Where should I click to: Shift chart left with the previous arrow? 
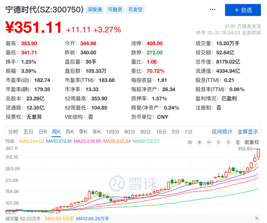point(219,142)
